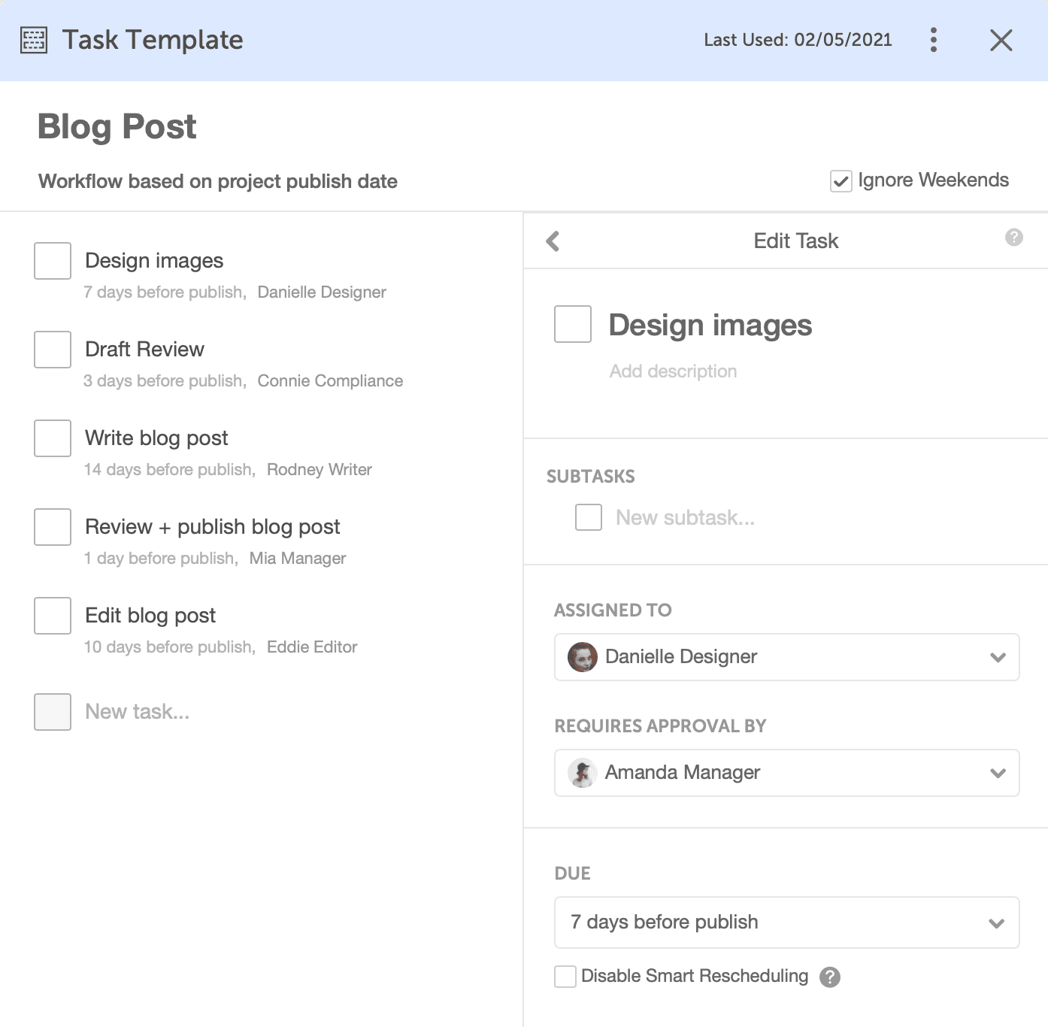Mark Design images task as complete
The image size is (1048, 1027).
point(52,261)
